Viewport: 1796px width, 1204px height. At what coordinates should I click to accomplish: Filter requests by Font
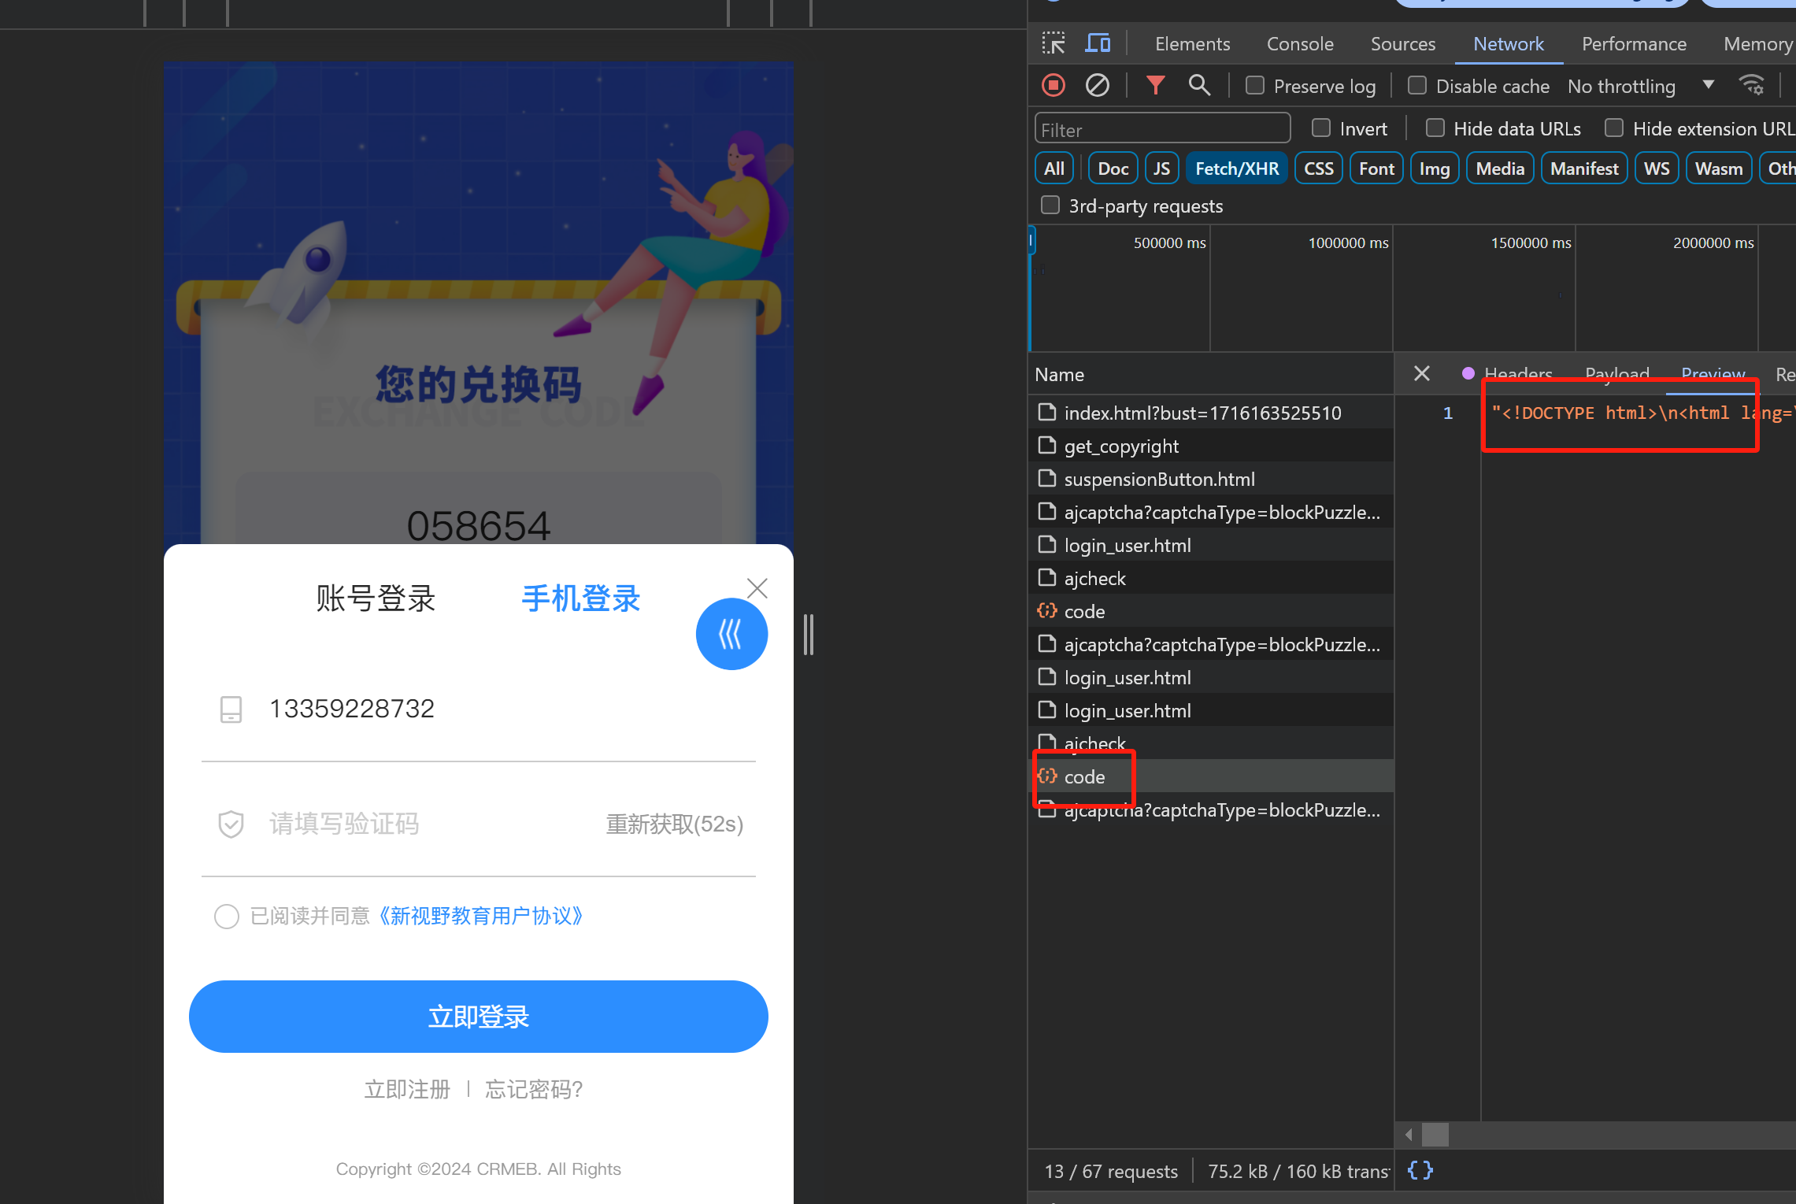pyautogui.click(x=1376, y=168)
